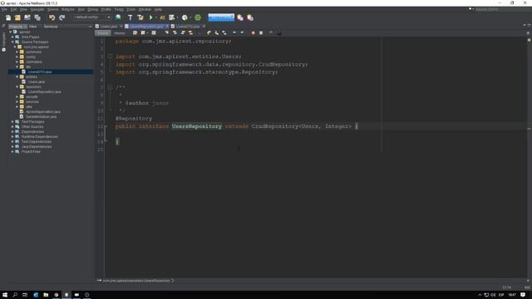
Task: Open the Users.java editor tab
Action: coord(108,26)
